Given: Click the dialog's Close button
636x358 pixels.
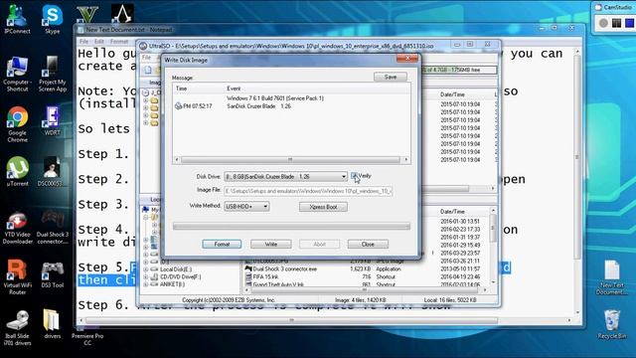Looking at the screenshot, I should (x=368, y=244).
